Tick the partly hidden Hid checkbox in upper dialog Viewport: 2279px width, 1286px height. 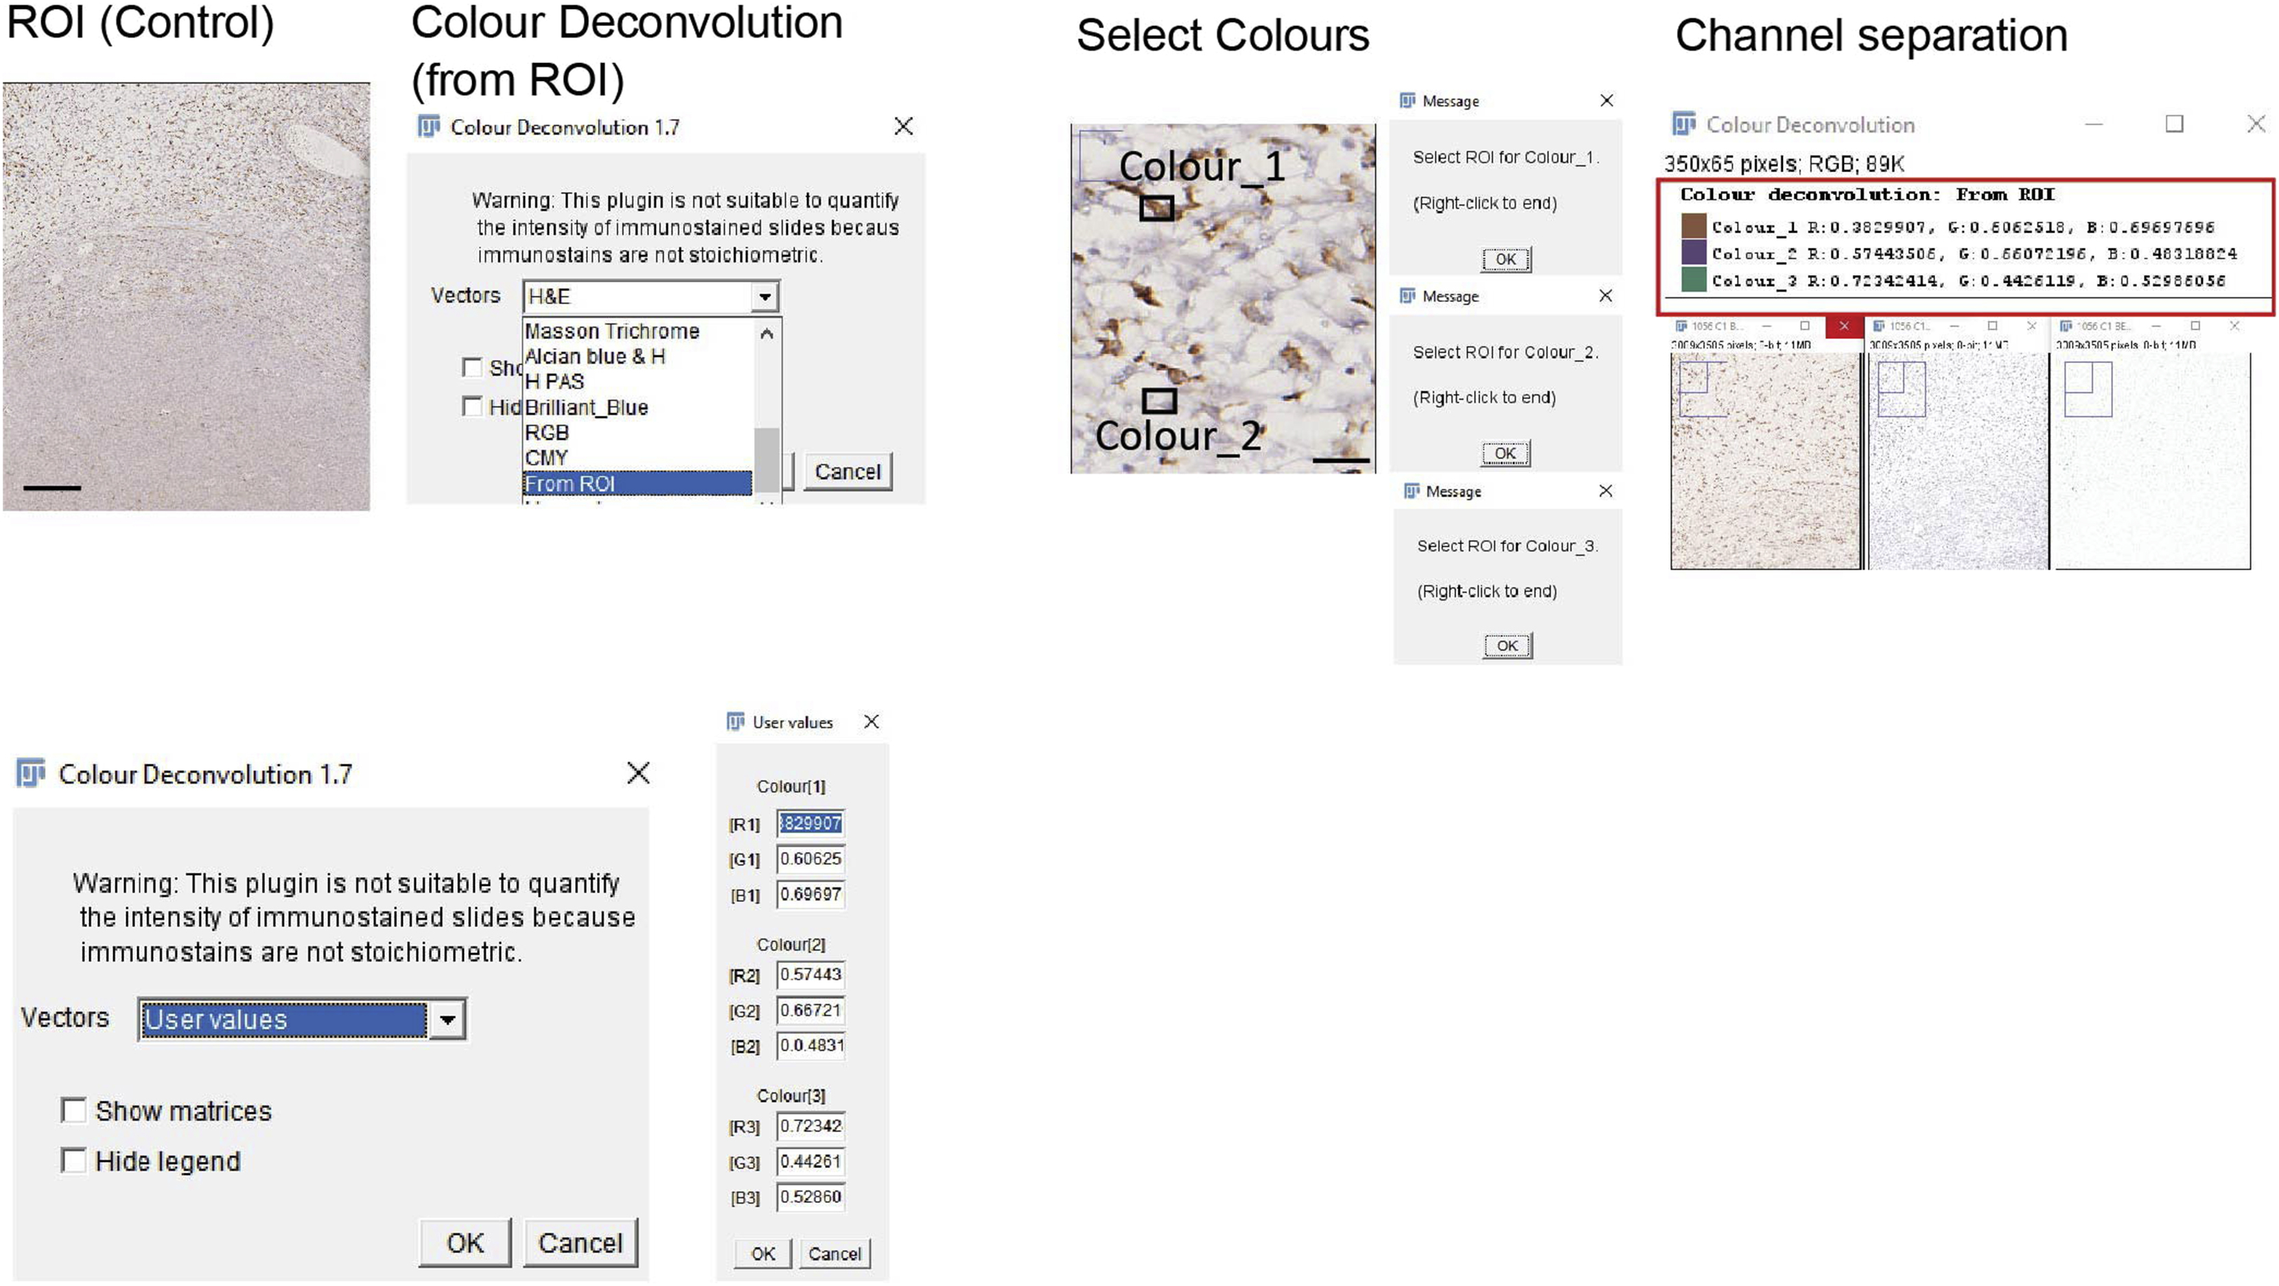click(471, 406)
